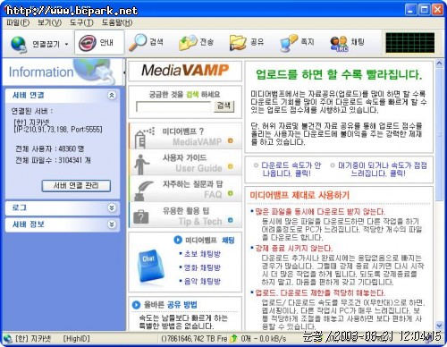Click [한] 지카넷 in the status bar
Viewport: 447px width, 347px height.
[33, 339]
